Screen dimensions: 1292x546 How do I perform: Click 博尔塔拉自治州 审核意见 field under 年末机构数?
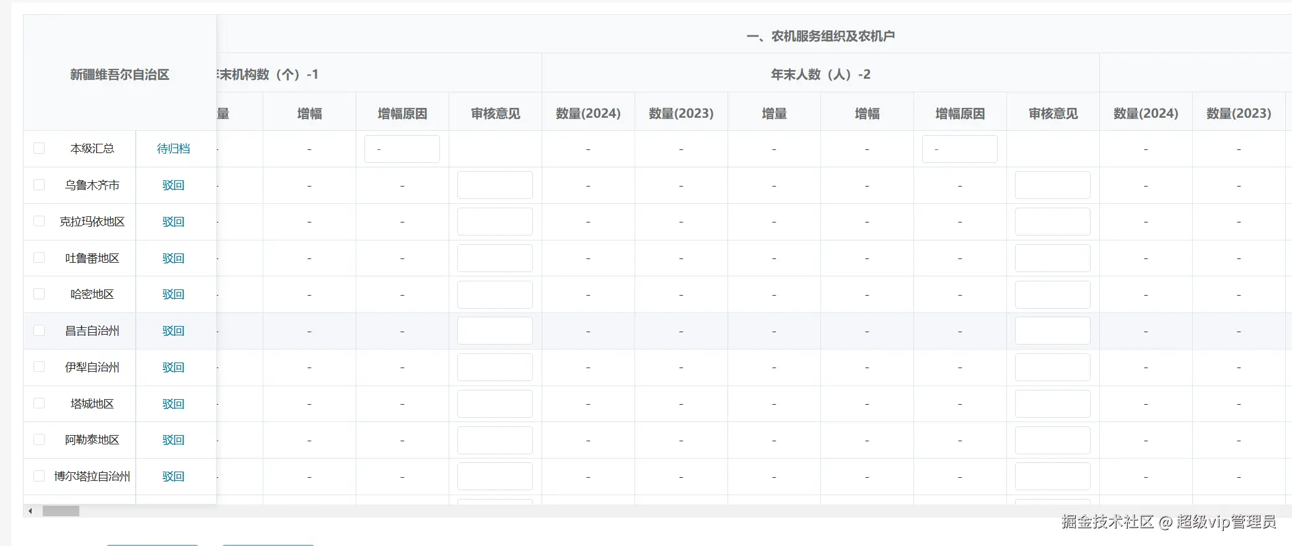pyautogui.click(x=495, y=477)
